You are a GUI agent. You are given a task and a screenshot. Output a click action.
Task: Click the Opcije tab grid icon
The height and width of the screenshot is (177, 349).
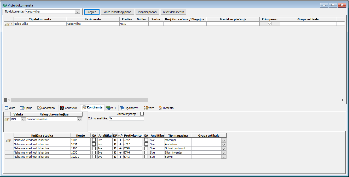(22, 108)
